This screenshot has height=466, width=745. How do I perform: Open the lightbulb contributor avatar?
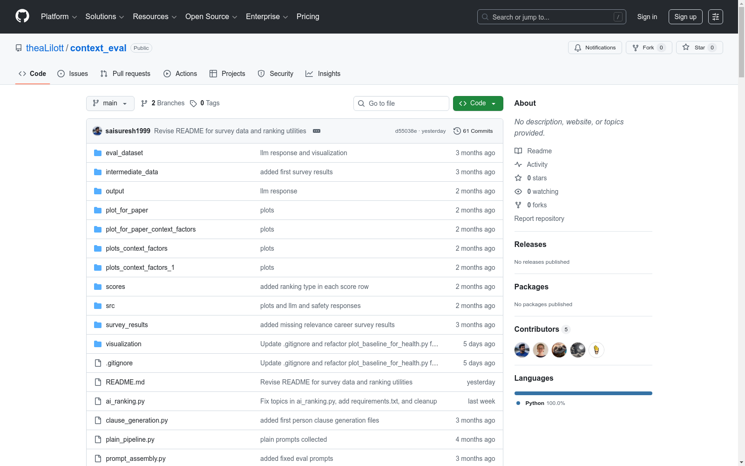(596, 350)
